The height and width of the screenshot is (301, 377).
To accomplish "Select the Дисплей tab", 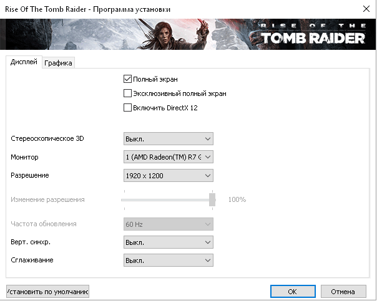I will [x=24, y=62].
